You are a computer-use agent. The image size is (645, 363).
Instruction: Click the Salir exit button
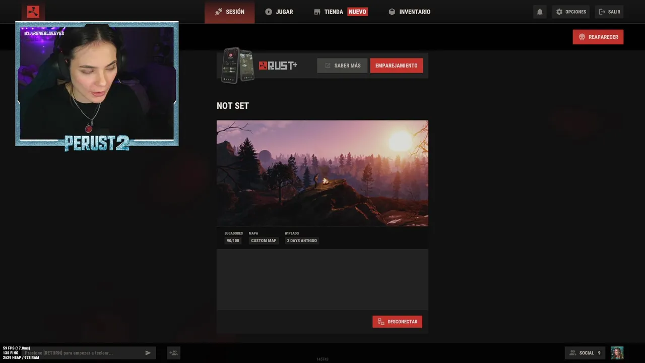click(x=609, y=12)
